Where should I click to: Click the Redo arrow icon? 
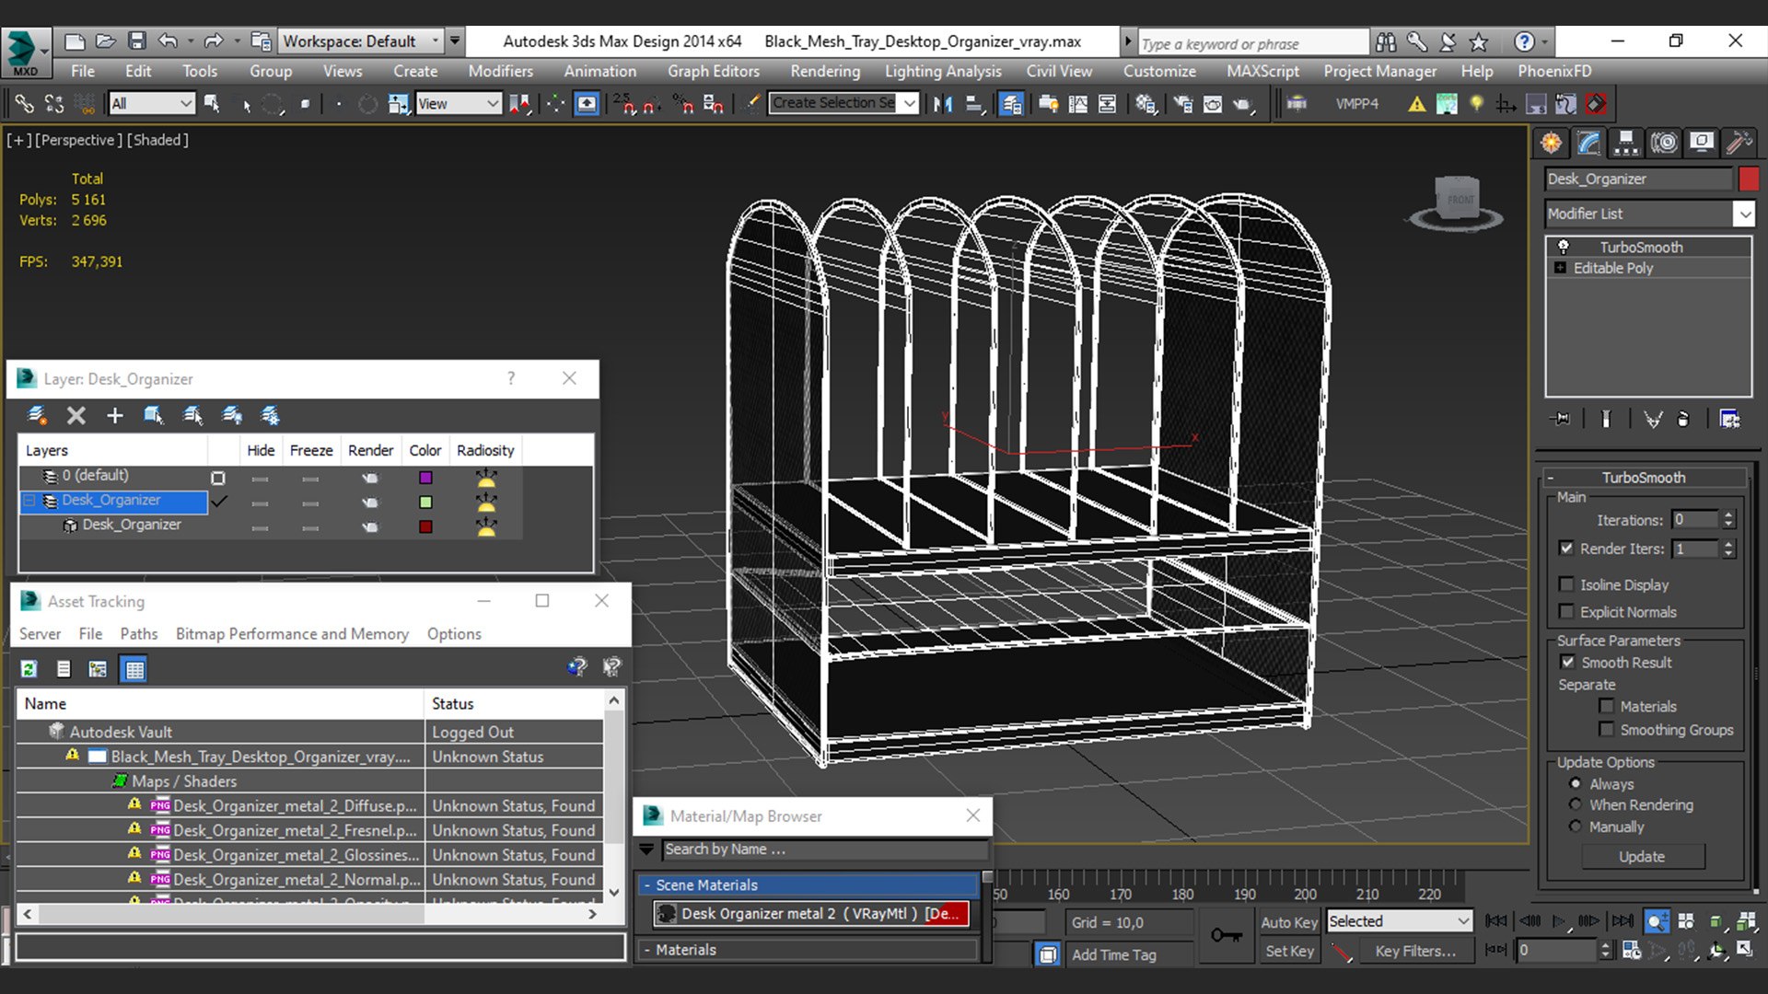[x=214, y=41]
